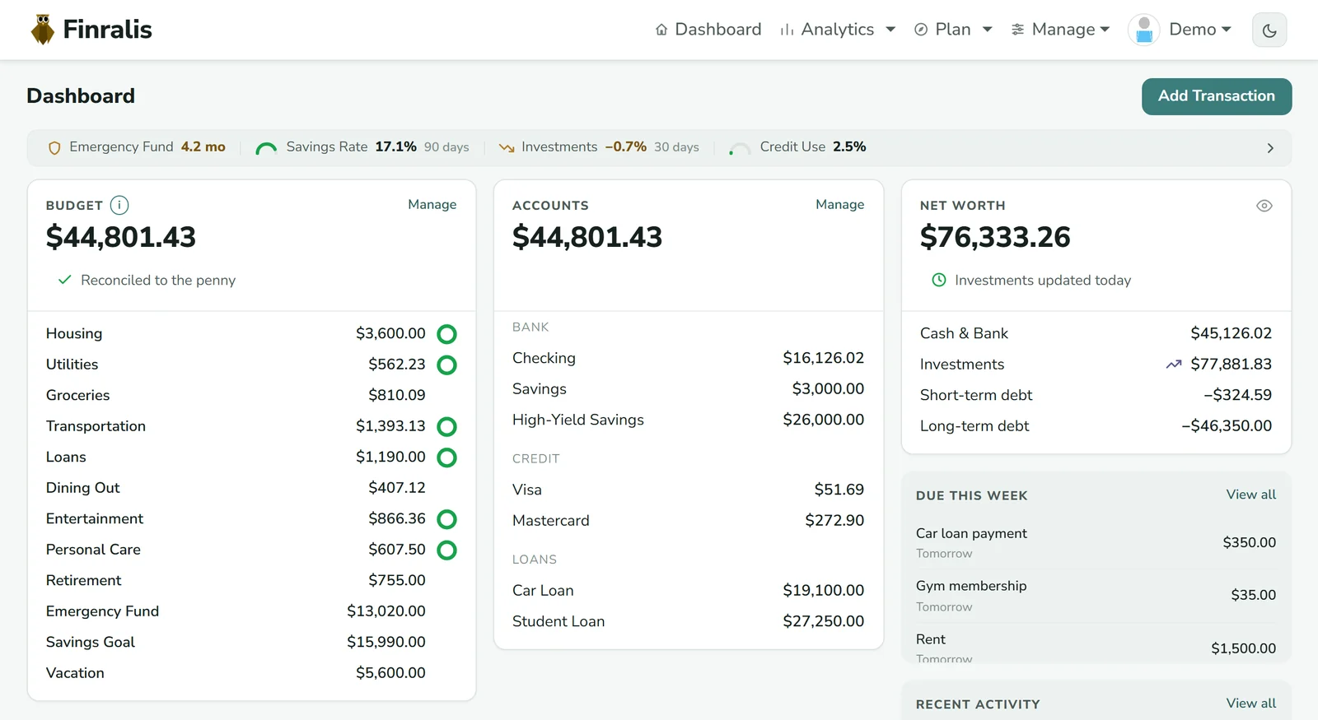Click the Budget info icon

(119, 205)
